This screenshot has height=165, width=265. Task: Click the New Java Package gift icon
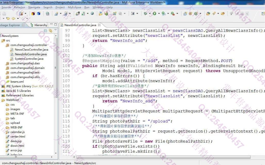[191, 14]
